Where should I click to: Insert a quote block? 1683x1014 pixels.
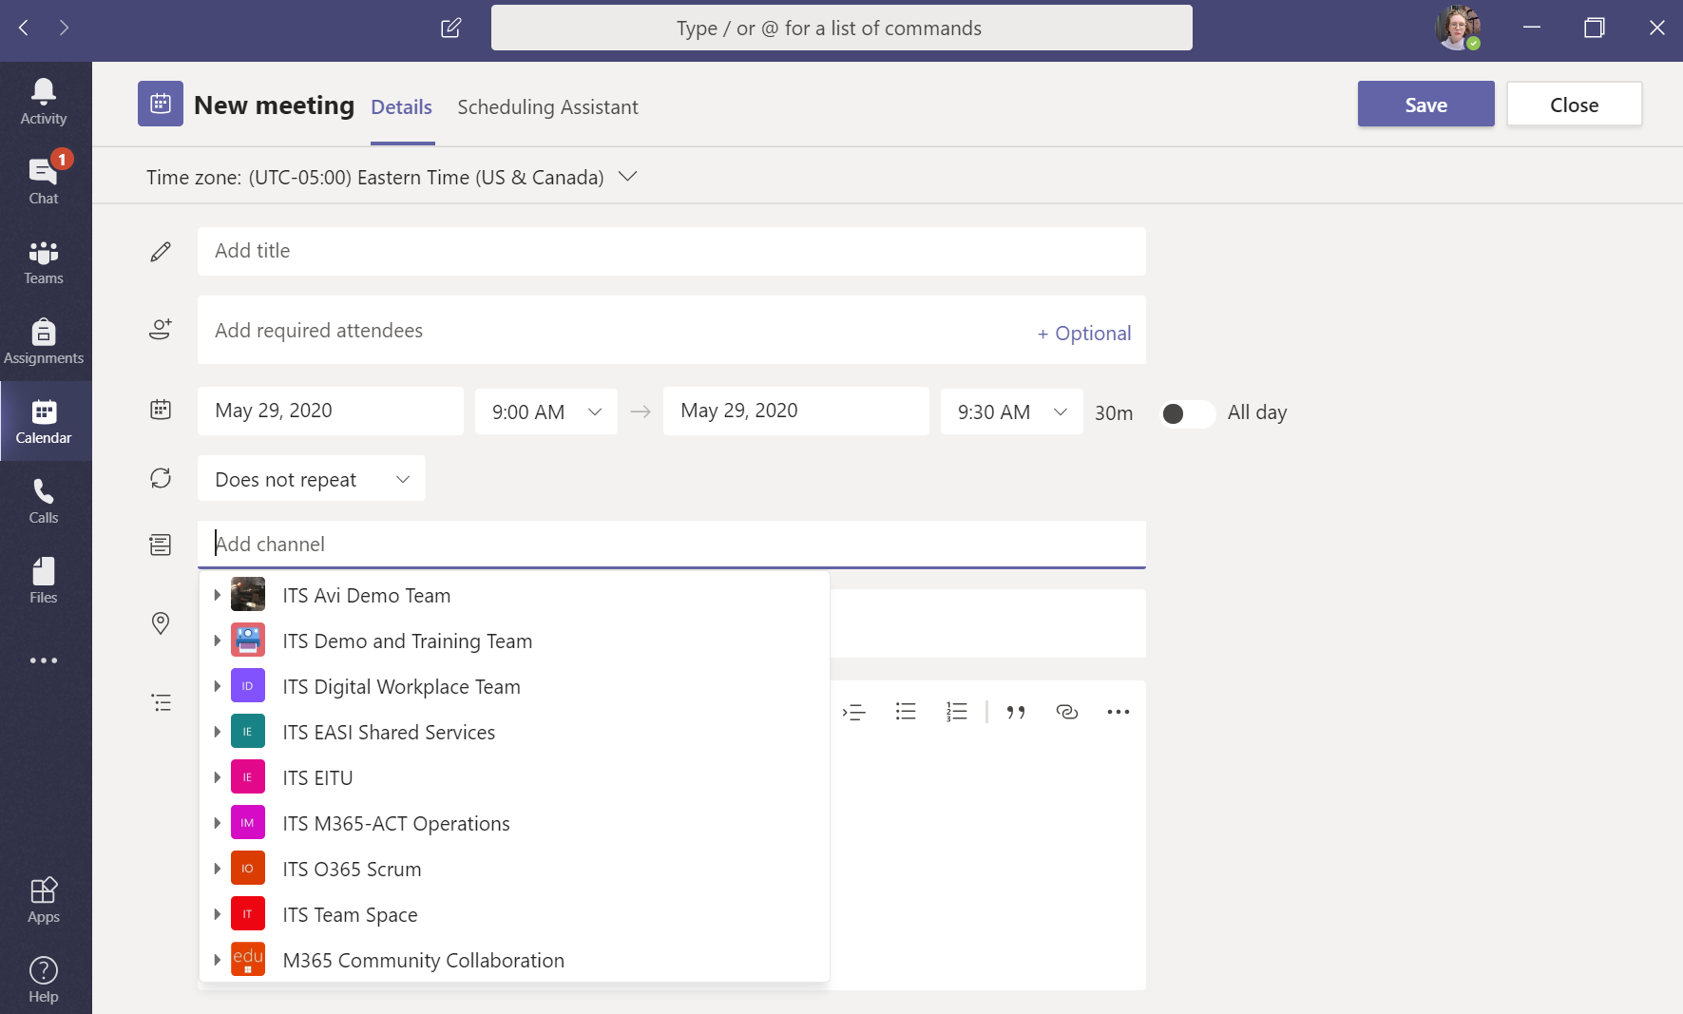click(1016, 712)
